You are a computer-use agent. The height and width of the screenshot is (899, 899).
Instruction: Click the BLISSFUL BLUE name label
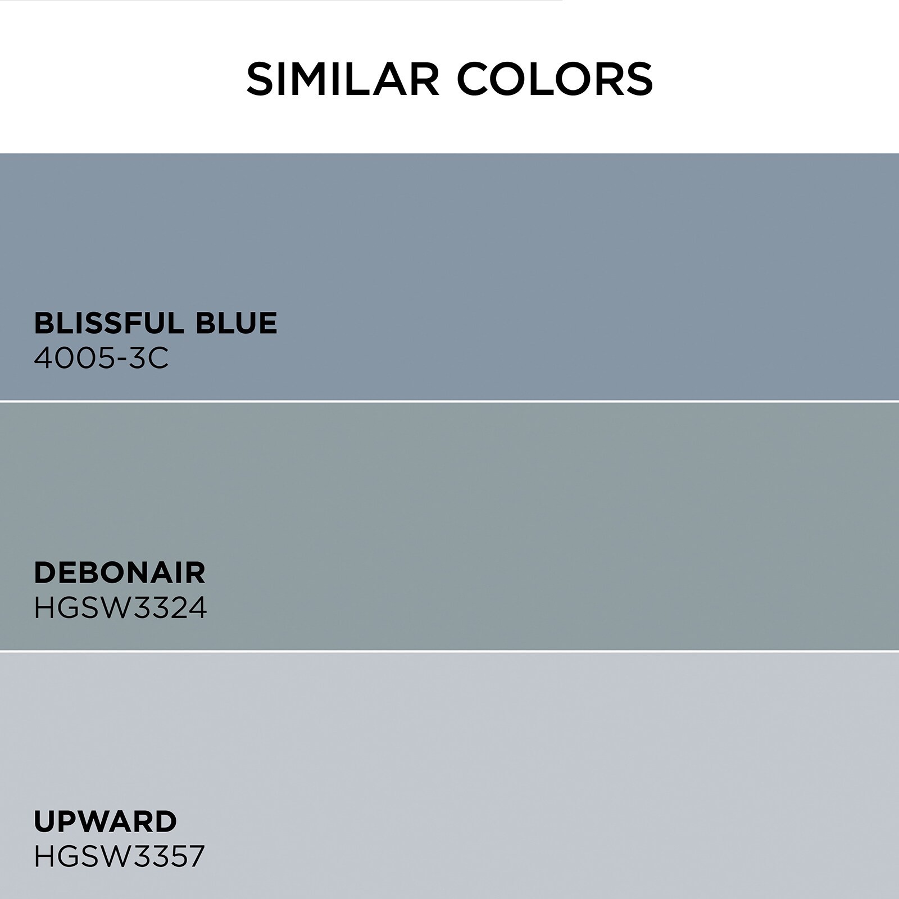click(x=155, y=323)
